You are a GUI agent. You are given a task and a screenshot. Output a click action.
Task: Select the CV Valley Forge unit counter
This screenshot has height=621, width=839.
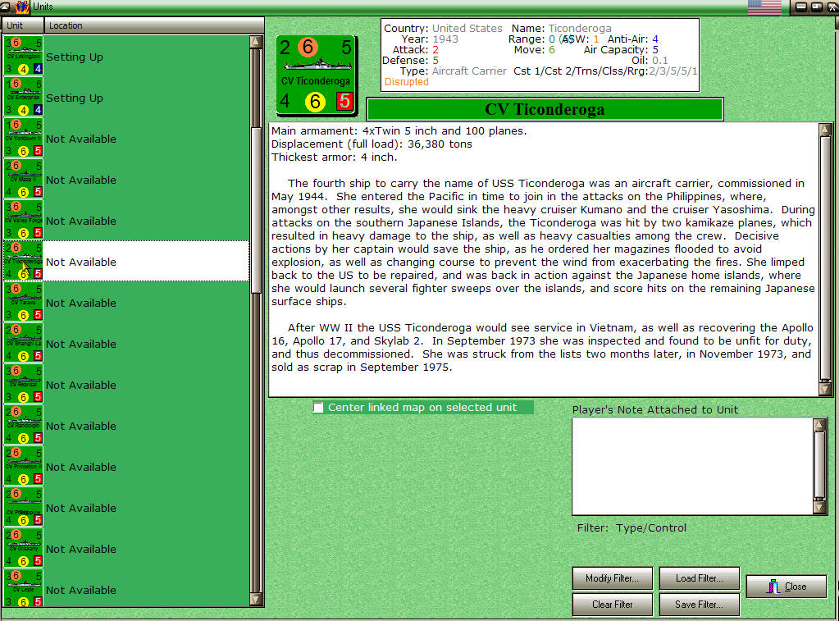point(24,221)
